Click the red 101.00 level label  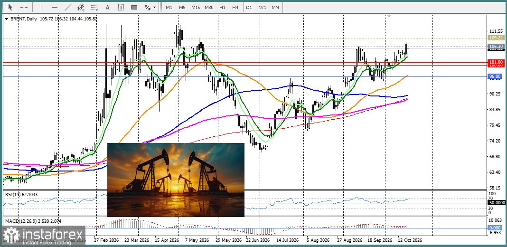click(495, 62)
